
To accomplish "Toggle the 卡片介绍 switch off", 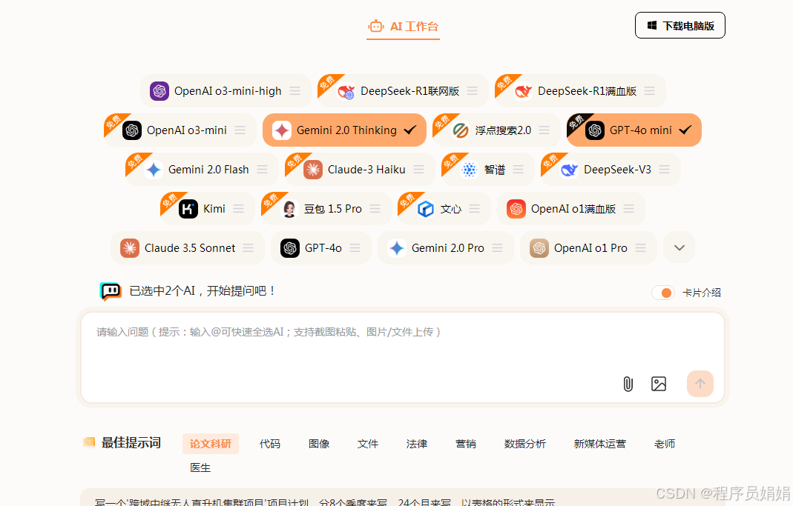I will click(663, 293).
